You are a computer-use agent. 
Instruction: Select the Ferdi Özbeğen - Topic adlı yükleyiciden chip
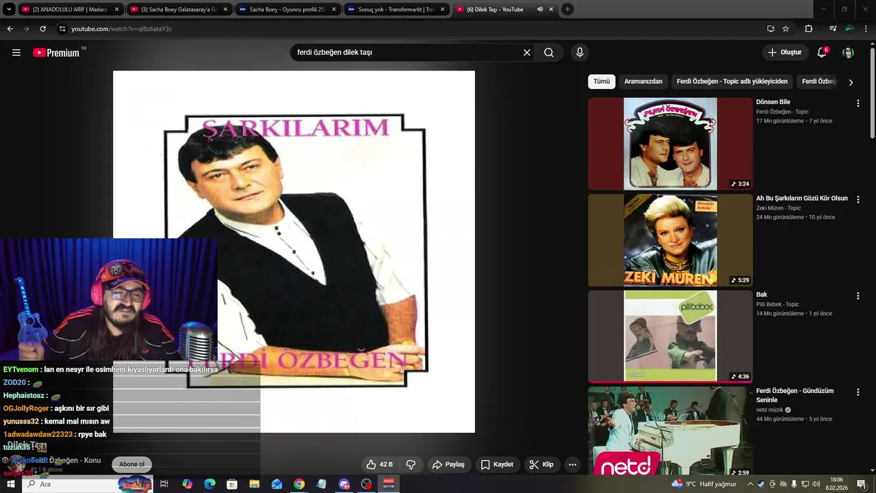point(732,81)
